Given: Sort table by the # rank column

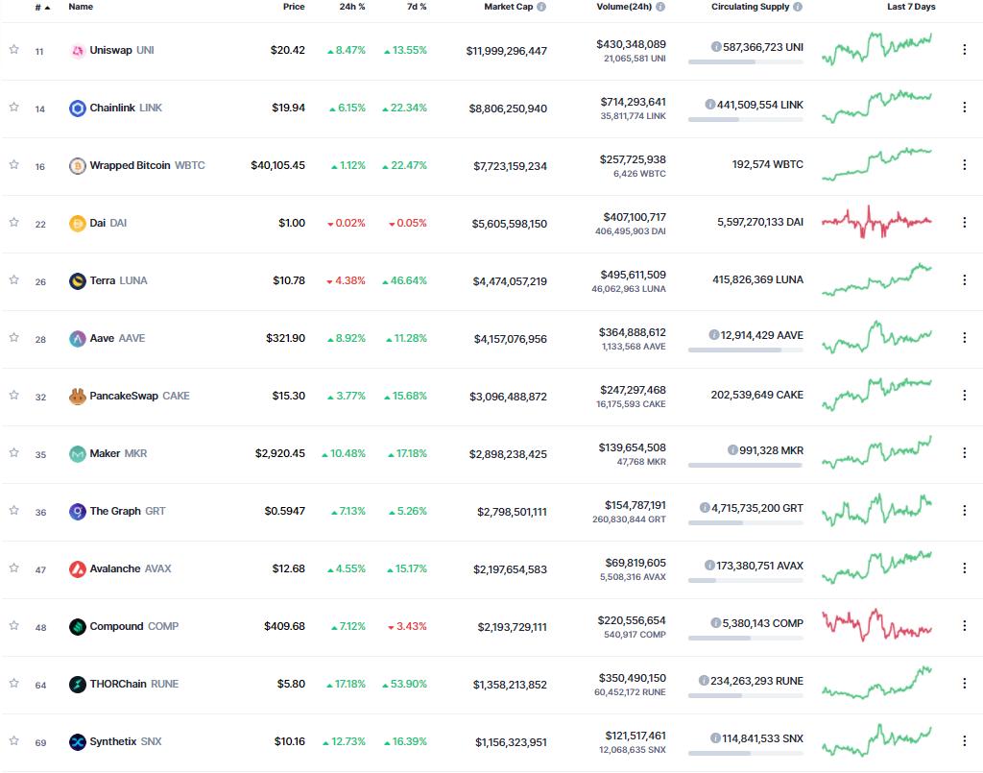Looking at the screenshot, I should (39, 7).
